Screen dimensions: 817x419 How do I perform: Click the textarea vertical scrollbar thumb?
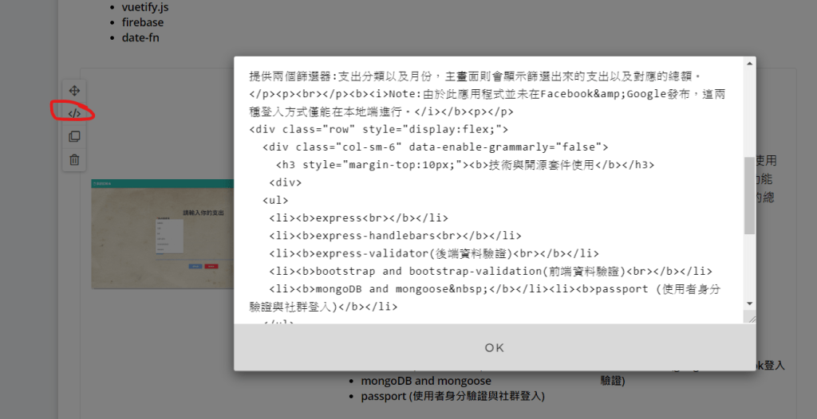click(x=749, y=195)
